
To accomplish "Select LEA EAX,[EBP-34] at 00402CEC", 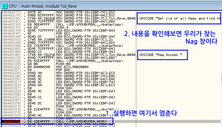I will click(x=85, y=97).
